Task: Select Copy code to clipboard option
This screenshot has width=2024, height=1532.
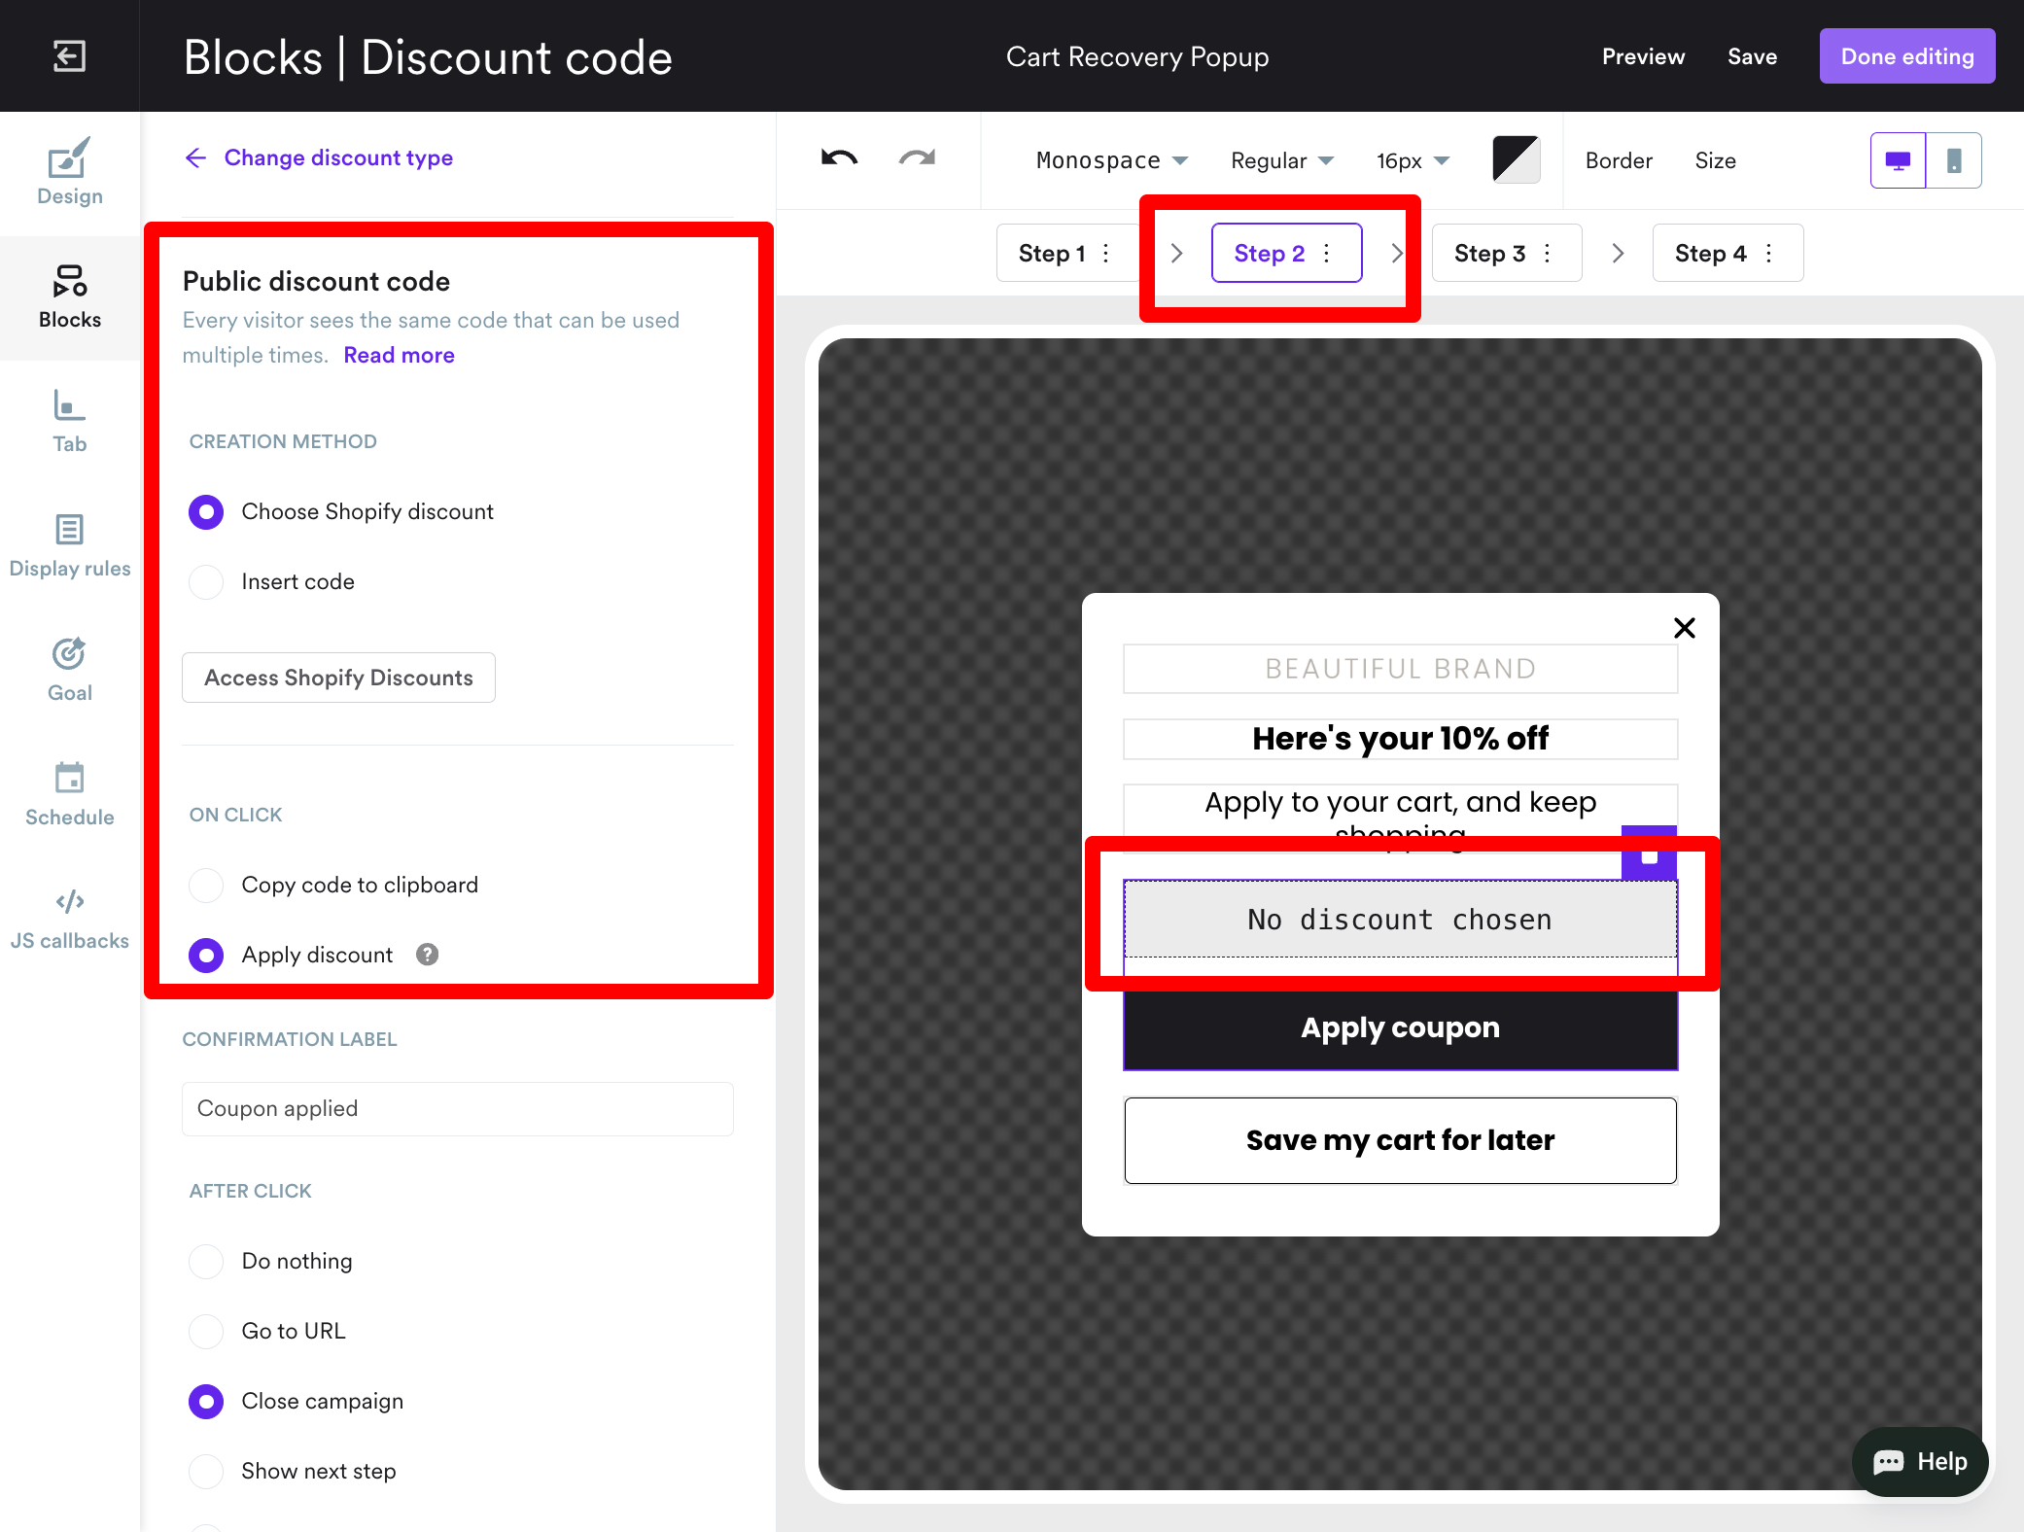Action: [x=206, y=885]
